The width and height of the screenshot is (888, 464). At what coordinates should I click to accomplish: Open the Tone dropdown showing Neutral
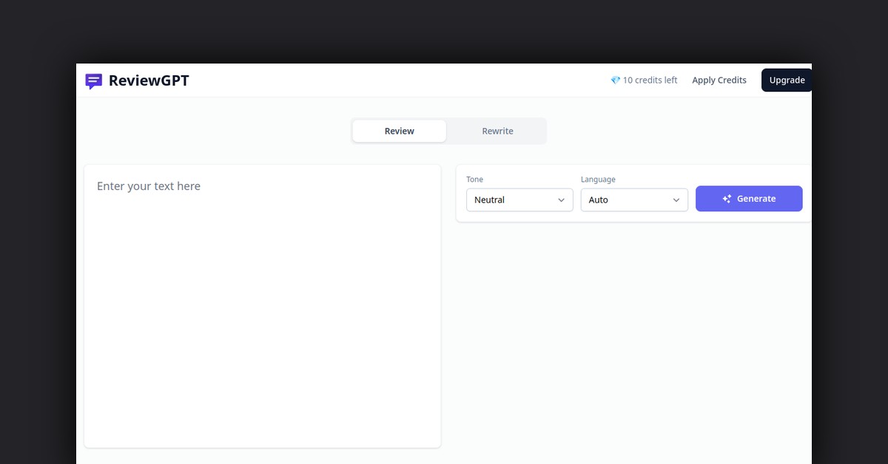click(519, 200)
